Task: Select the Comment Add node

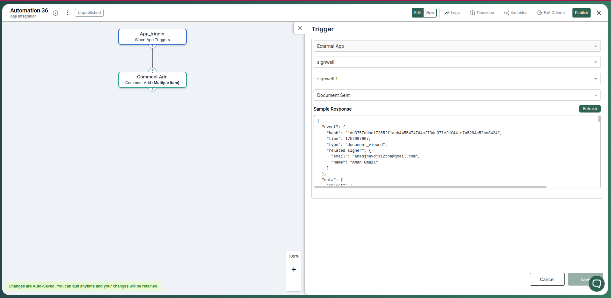Action: point(152,79)
